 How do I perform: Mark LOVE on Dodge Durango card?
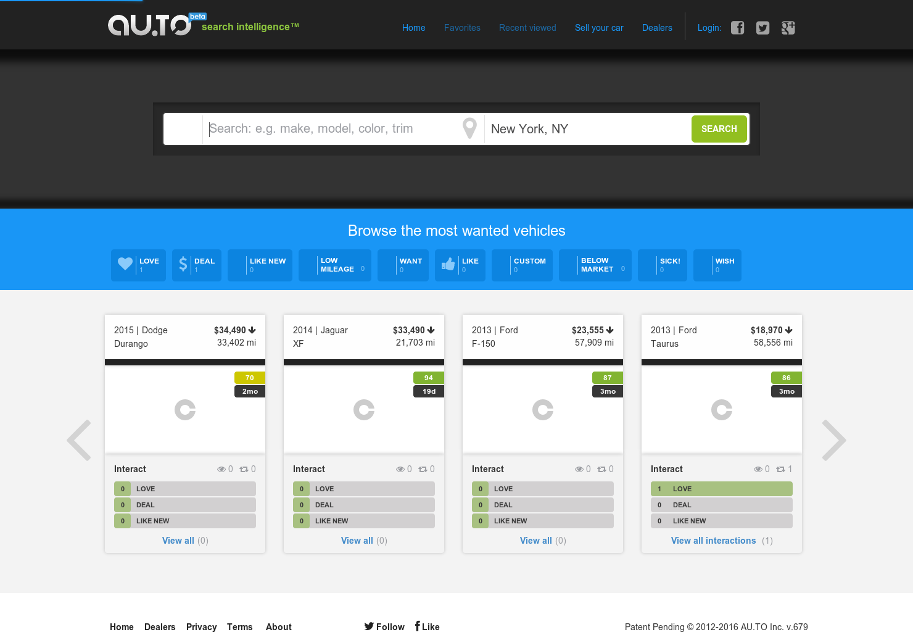185,489
